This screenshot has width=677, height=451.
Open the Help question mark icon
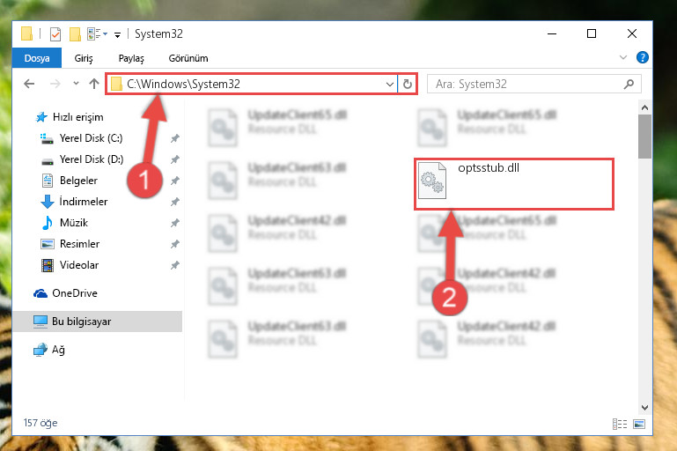click(642, 57)
